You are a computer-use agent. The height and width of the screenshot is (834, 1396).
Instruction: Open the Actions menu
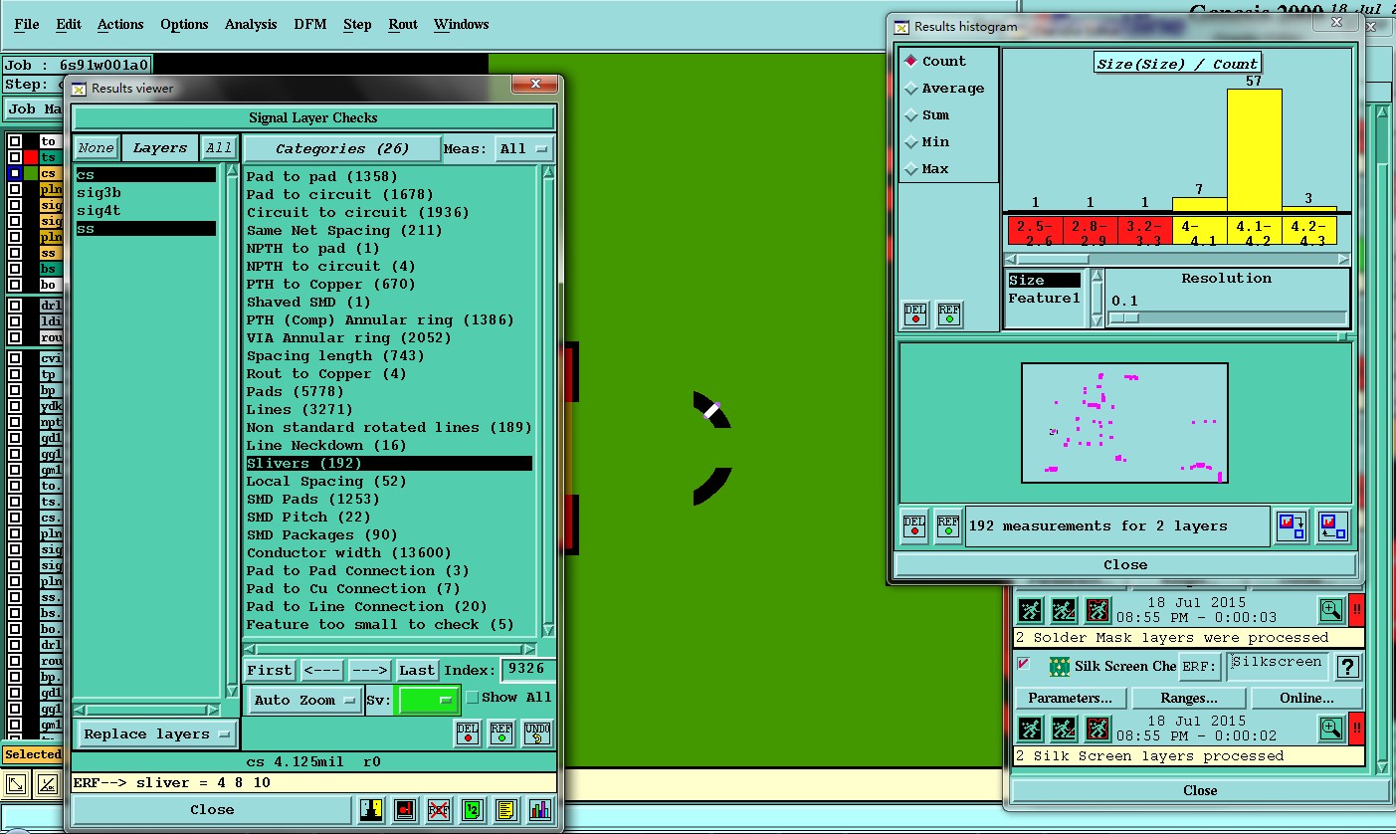(120, 24)
